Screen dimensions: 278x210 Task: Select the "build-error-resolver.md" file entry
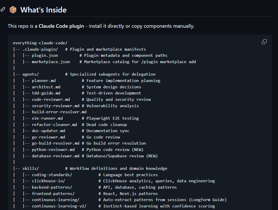click(x=59, y=112)
